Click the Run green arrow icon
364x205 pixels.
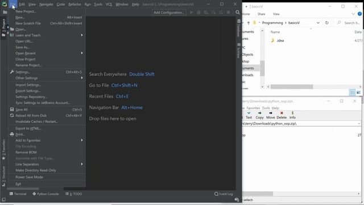[191, 13]
